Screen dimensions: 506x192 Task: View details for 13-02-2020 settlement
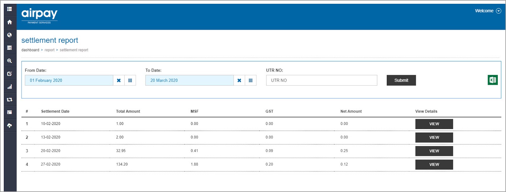click(434, 138)
